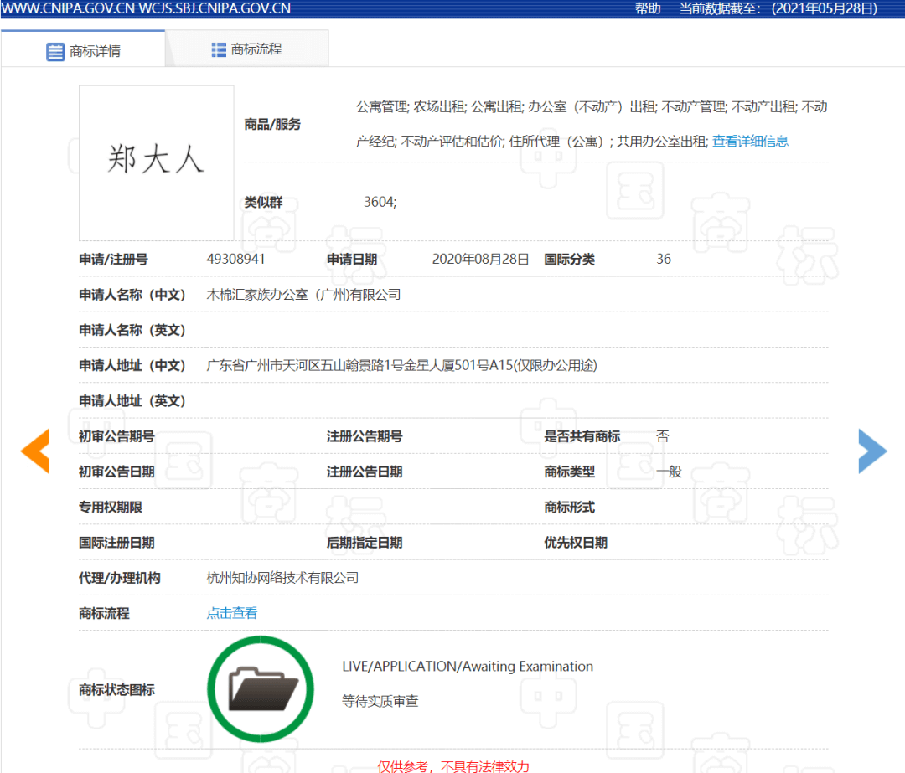This screenshot has height=773, width=905.
Task: Click the 国际注册日期 label
Action: (116, 542)
